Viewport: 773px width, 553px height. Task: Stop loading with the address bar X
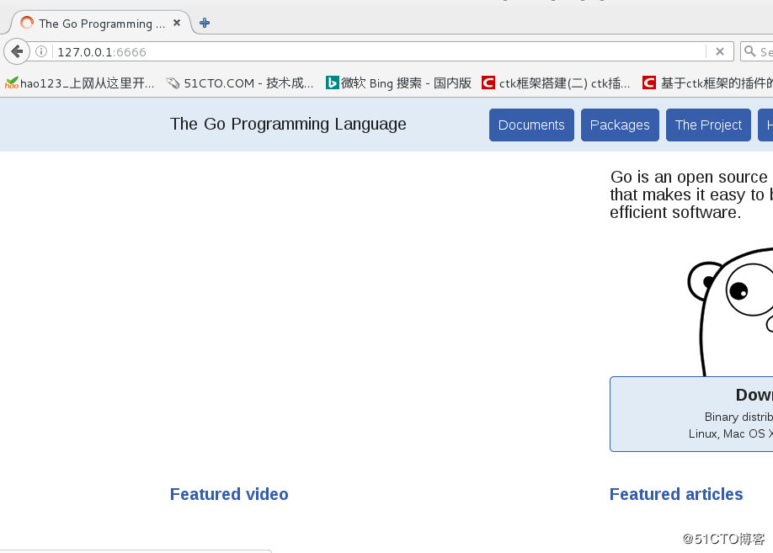(720, 51)
